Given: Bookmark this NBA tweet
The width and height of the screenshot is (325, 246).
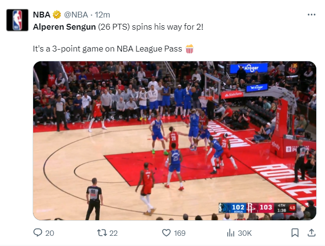Looking at the screenshot, I should click(295, 233).
